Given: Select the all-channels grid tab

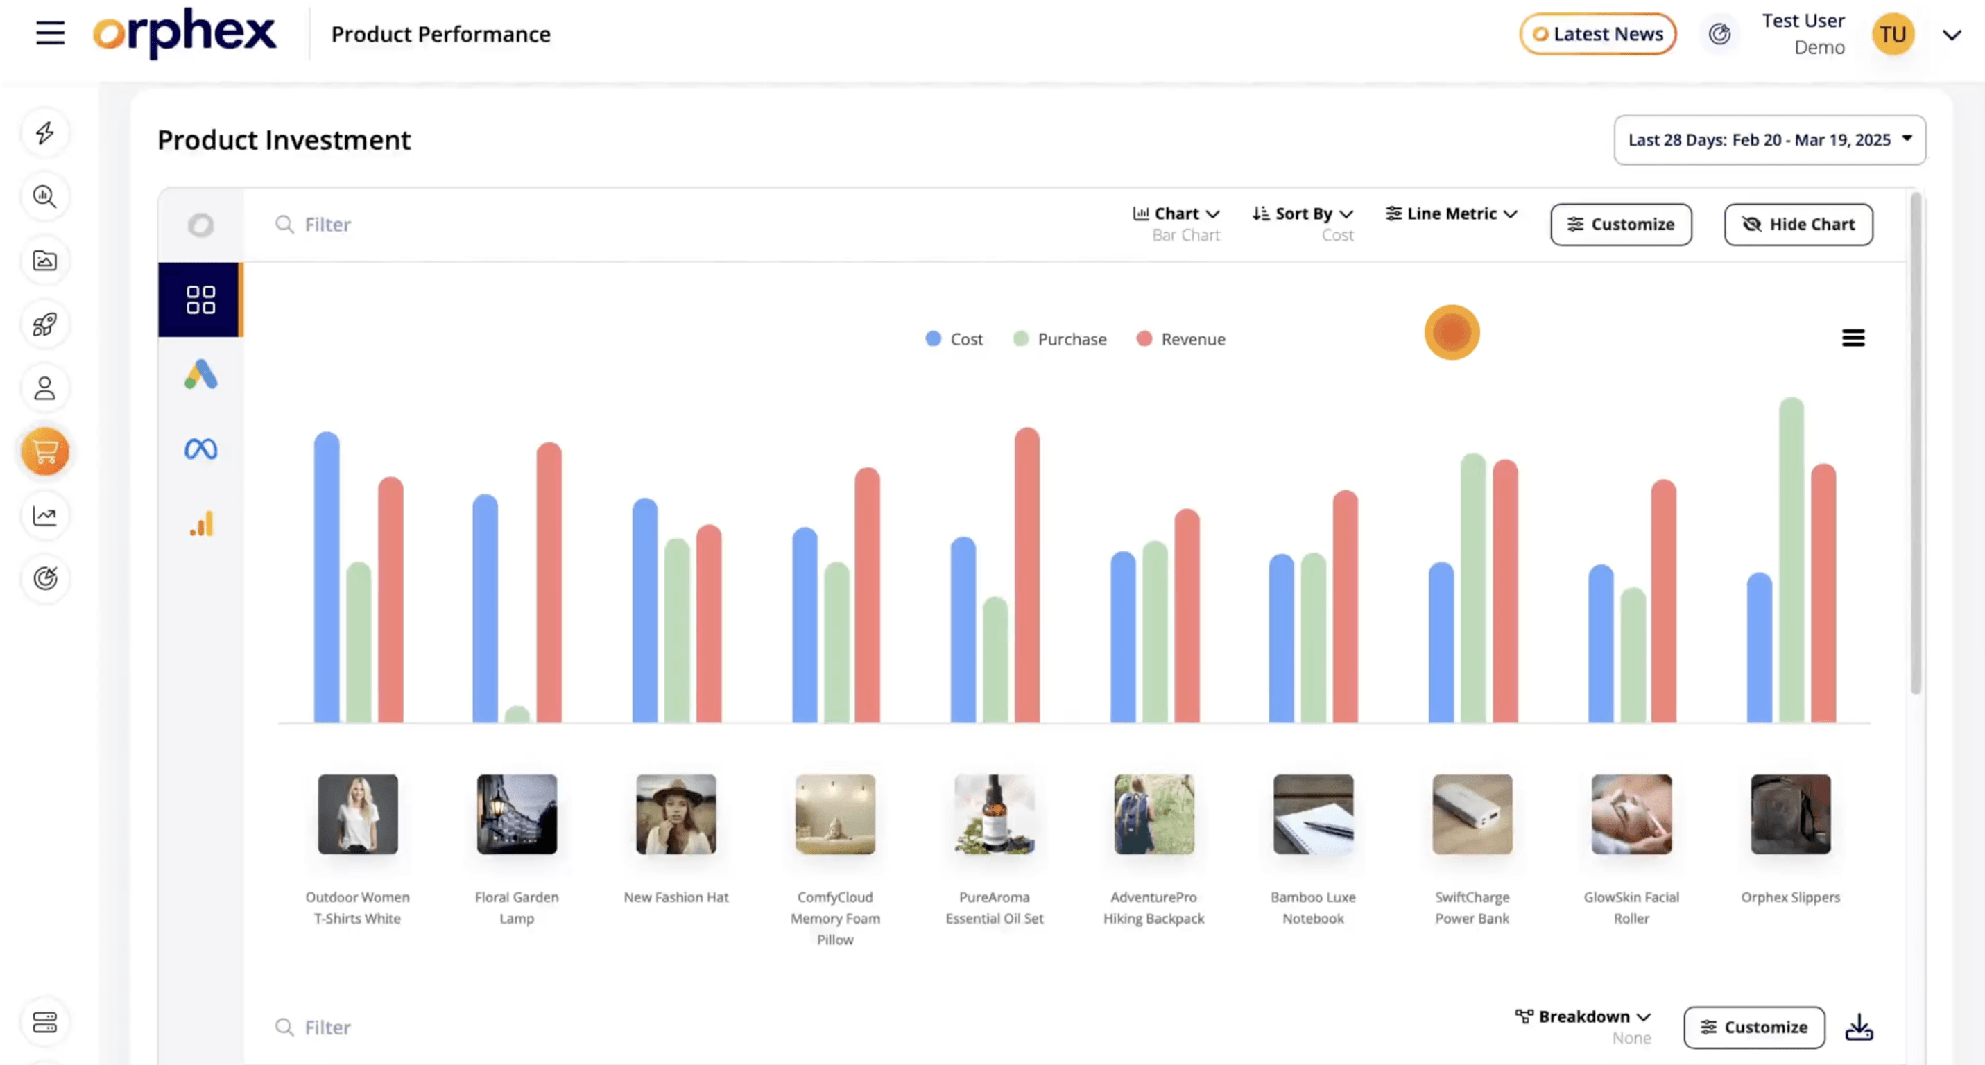Looking at the screenshot, I should pyautogui.click(x=201, y=300).
